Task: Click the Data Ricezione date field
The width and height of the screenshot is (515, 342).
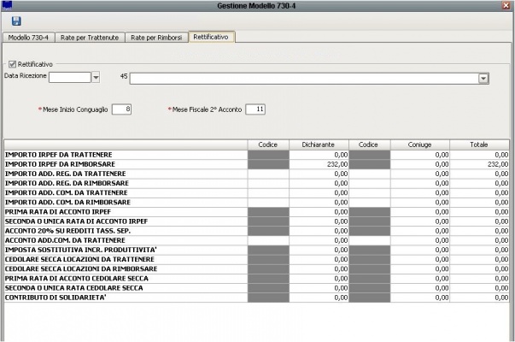Action: pyautogui.click(x=70, y=78)
